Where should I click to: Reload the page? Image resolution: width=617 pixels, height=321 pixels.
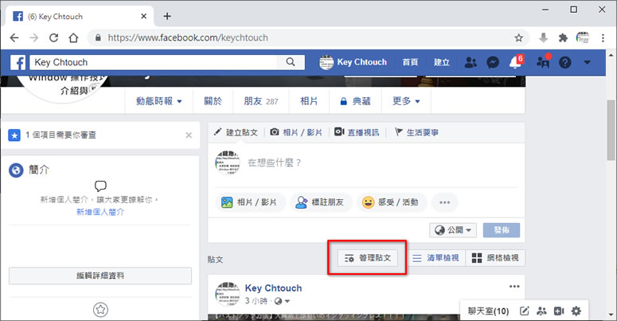click(x=53, y=37)
